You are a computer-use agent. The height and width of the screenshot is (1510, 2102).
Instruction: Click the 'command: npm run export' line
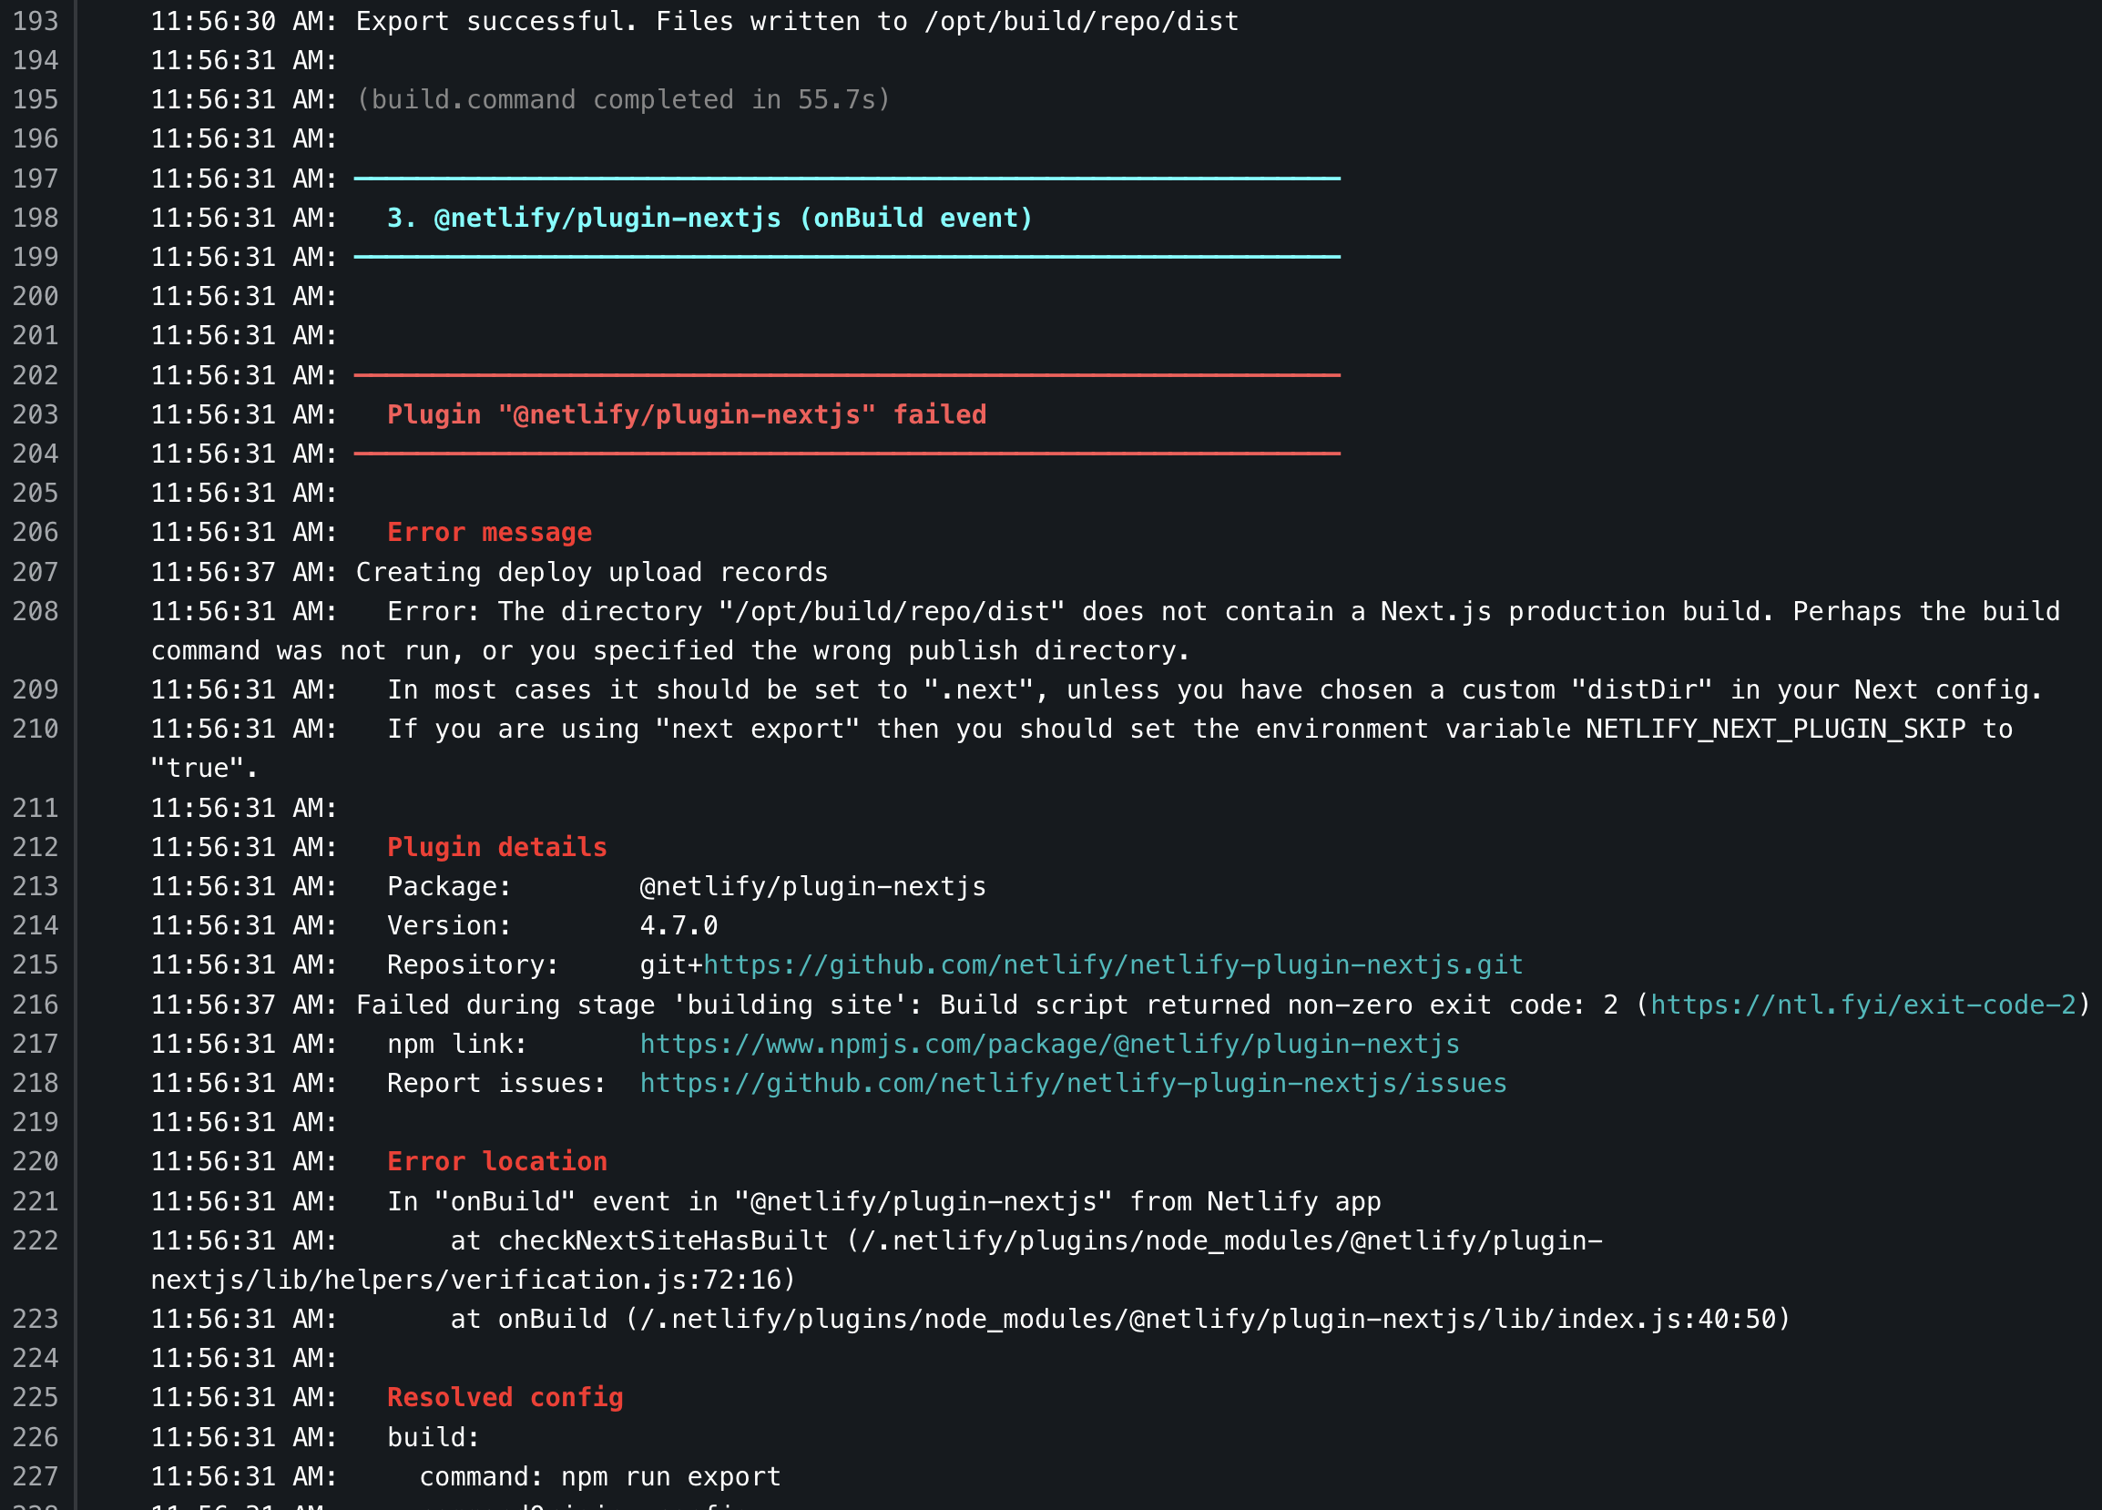(x=599, y=1476)
